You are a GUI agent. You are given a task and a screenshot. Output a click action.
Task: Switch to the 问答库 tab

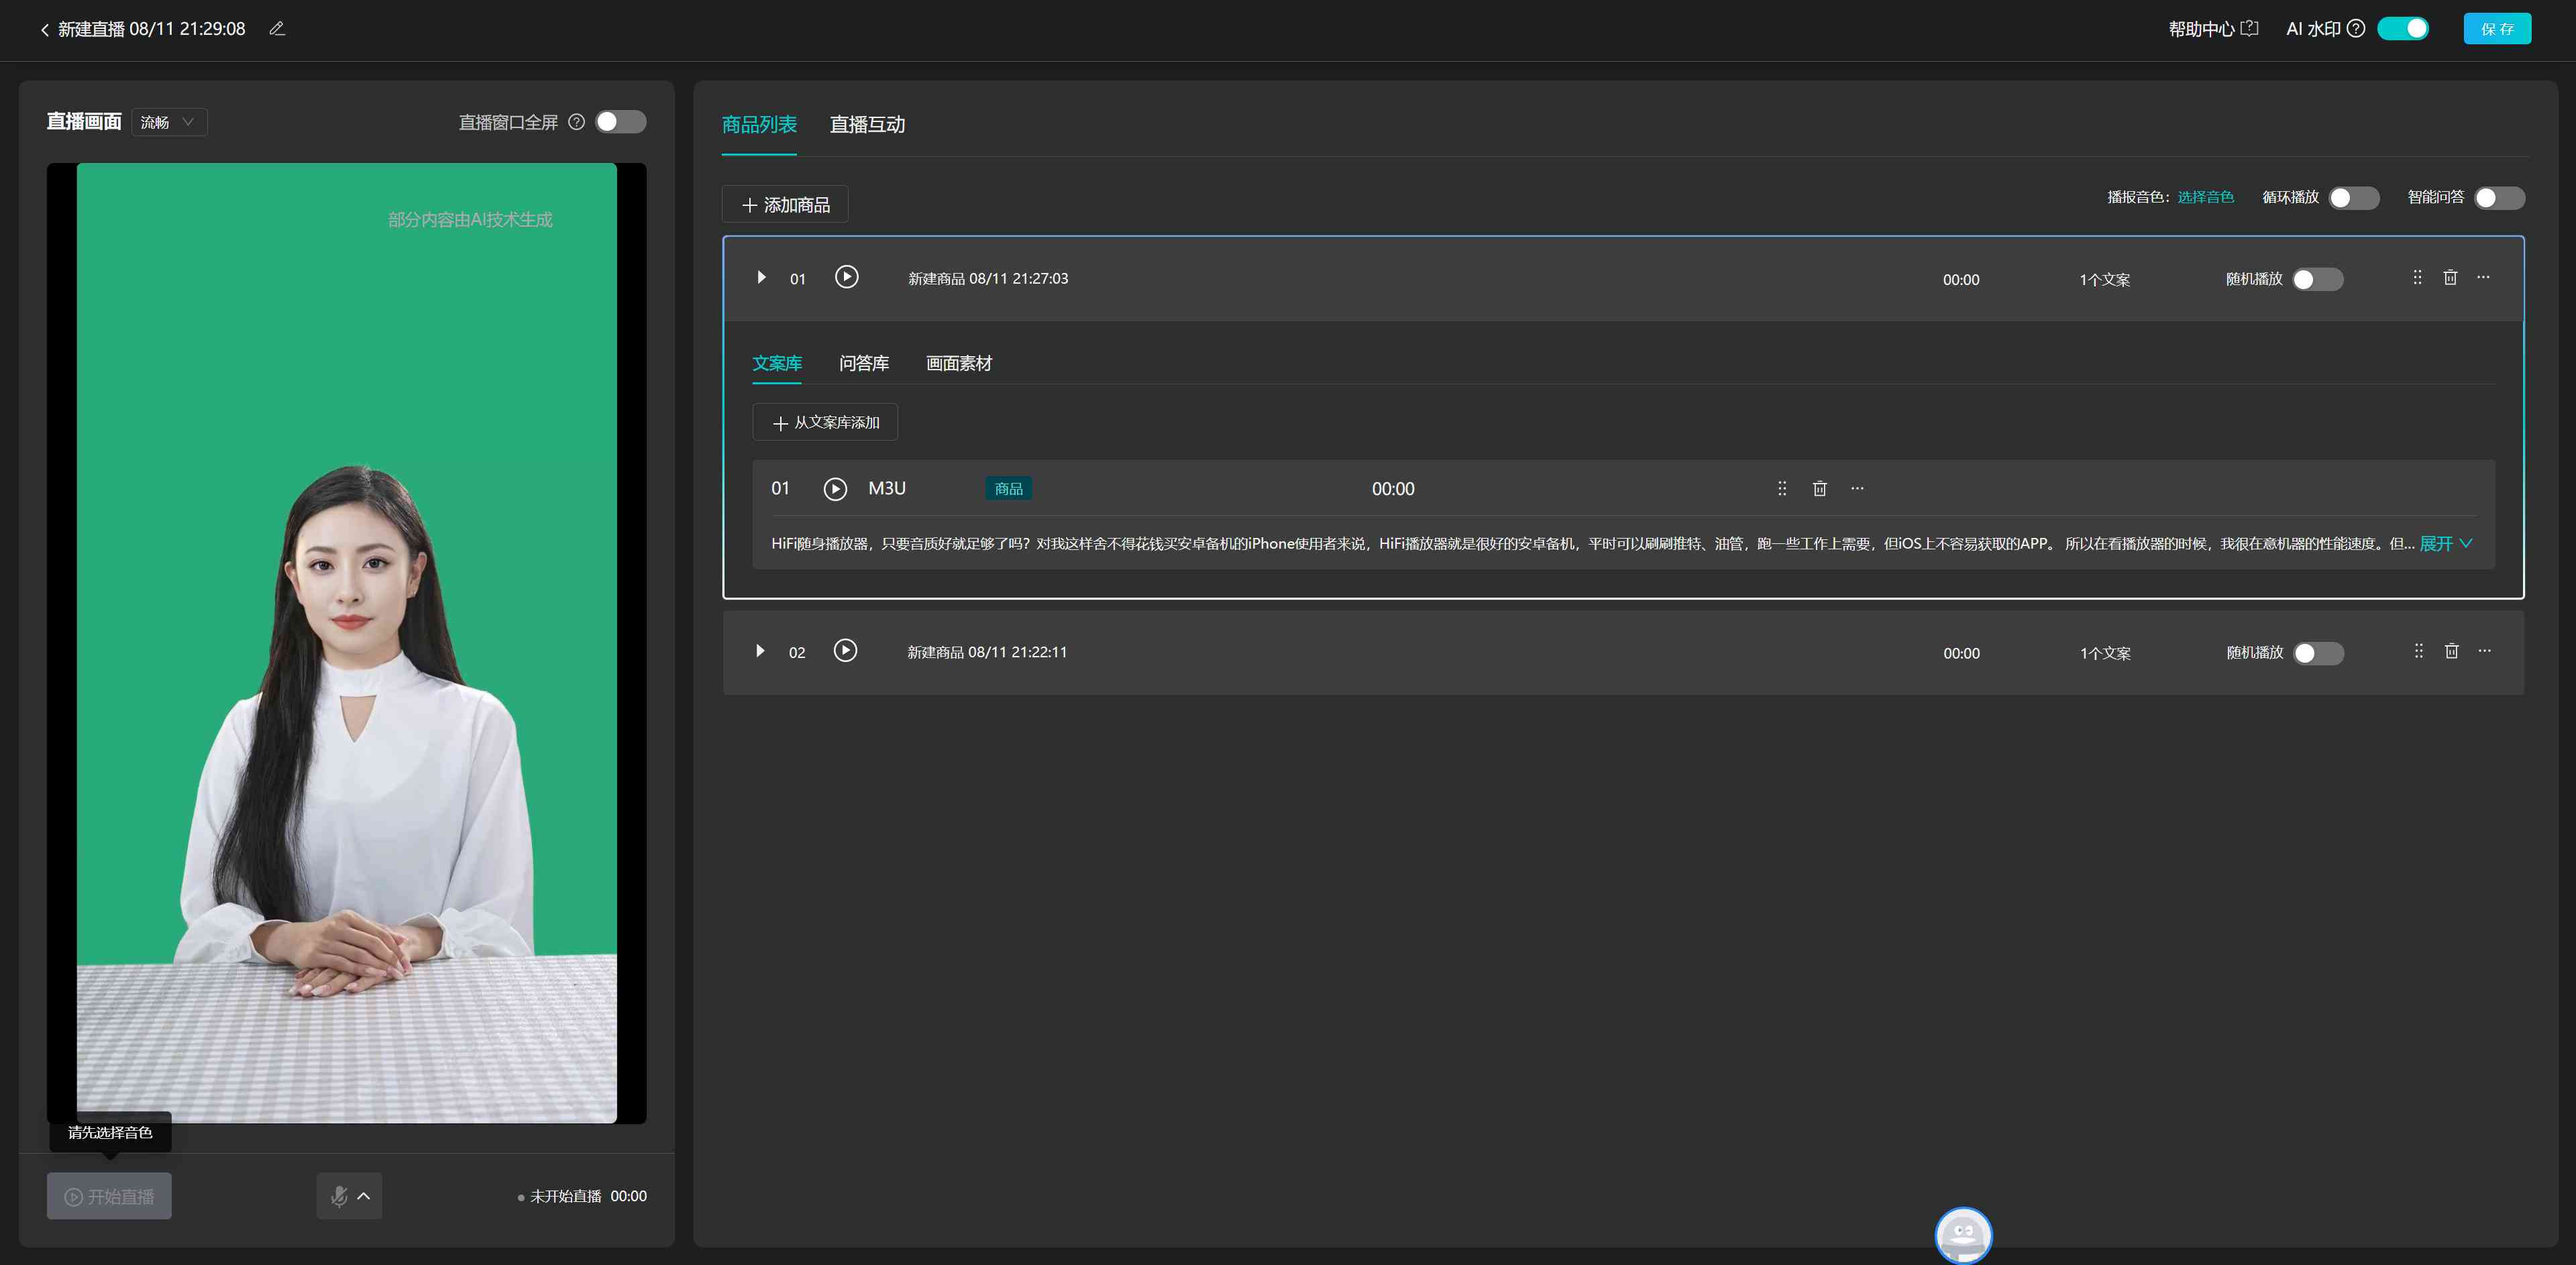[861, 362]
